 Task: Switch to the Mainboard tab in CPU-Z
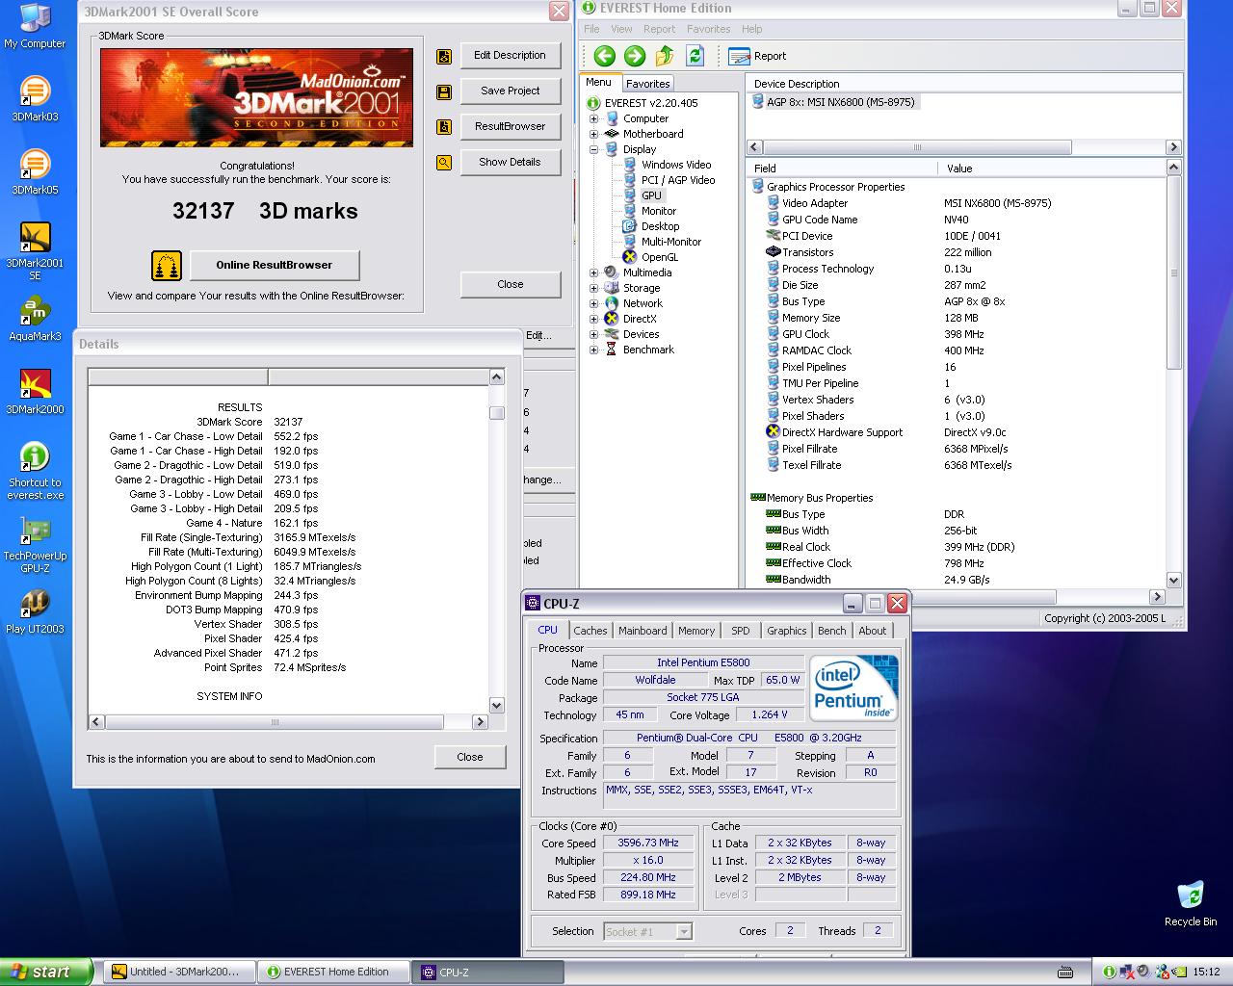(643, 631)
